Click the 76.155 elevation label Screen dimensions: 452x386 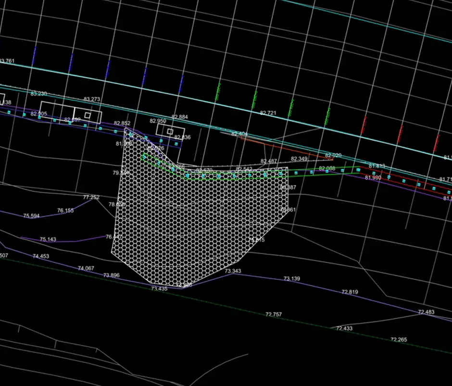tap(65, 211)
